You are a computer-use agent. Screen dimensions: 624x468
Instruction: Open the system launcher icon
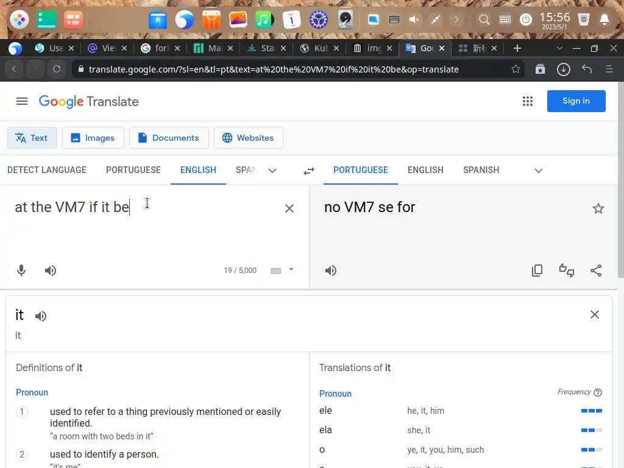coord(19,19)
